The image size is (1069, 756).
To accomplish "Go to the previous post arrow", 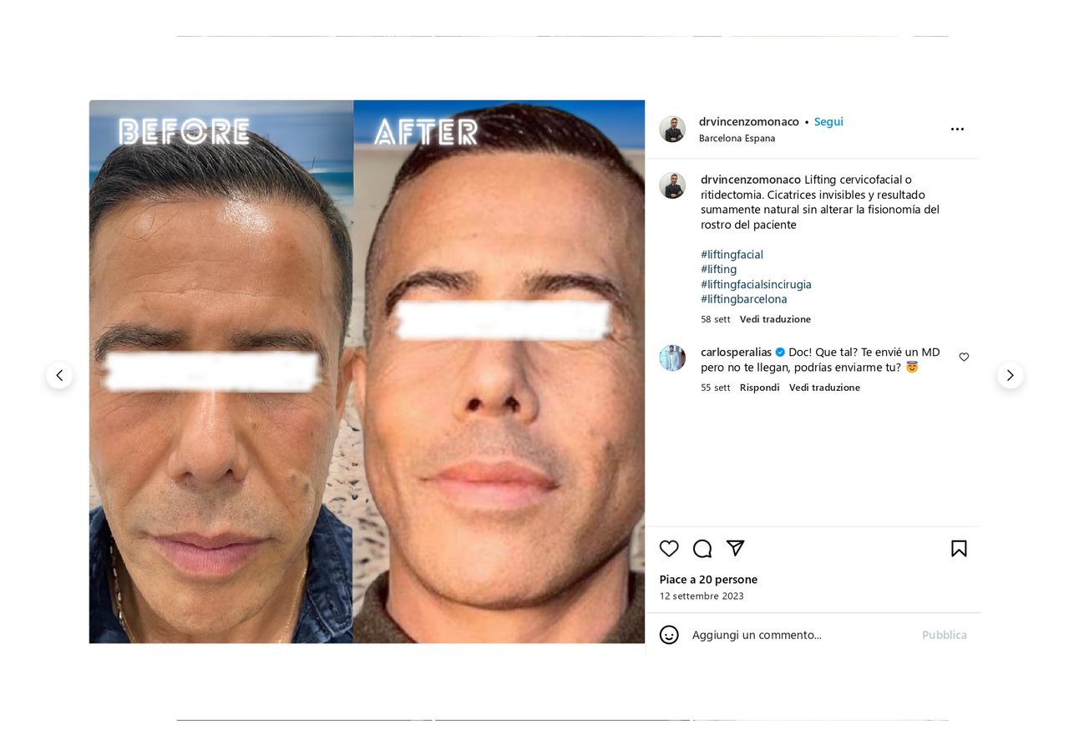I will tap(59, 376).
